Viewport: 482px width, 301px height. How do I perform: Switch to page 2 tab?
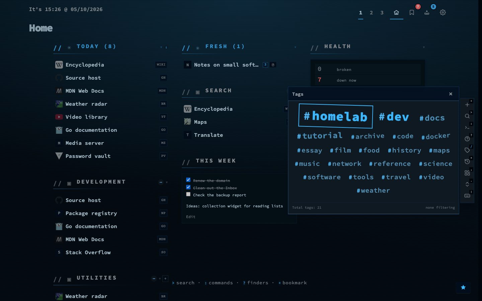click(x=371, y=13)
